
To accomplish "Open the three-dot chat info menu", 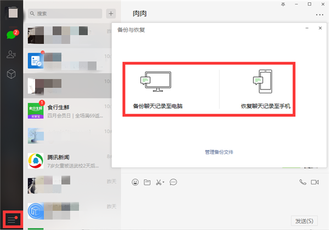I will [x=319, y=14].
